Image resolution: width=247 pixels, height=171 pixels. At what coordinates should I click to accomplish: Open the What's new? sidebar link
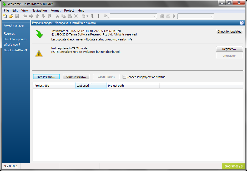12,45
